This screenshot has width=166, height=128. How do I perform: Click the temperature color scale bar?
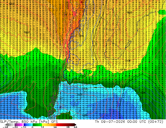click(x=41, y=125)
